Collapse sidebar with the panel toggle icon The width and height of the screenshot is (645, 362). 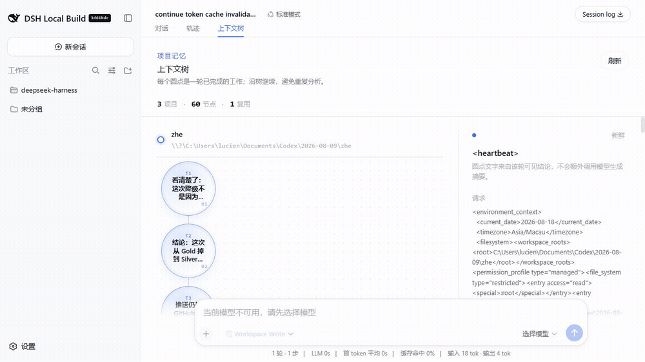128,18
